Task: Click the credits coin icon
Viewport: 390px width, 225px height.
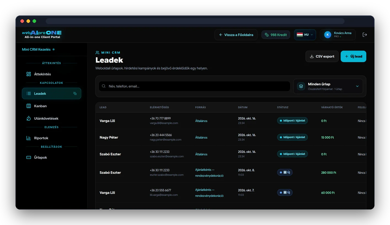Action: [266, 35]
